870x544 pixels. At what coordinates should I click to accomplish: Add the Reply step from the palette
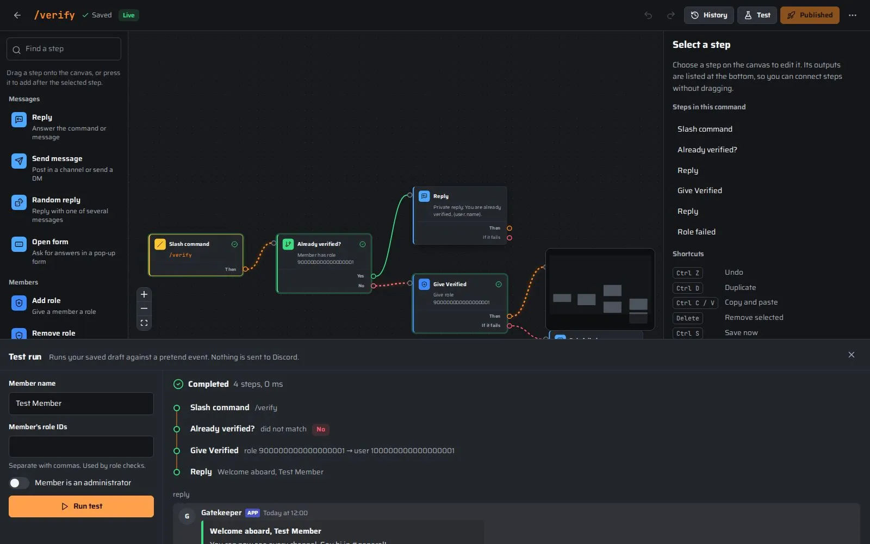(x=64, y=127)
